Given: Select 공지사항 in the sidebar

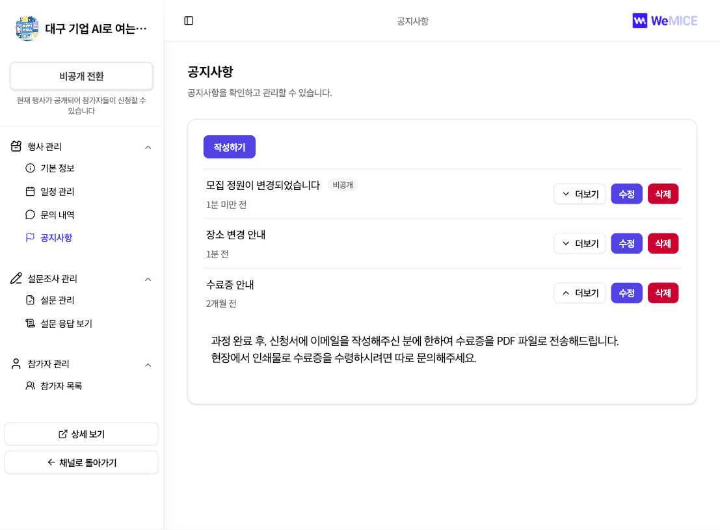Looking at the screenshot, I should 56,237.
